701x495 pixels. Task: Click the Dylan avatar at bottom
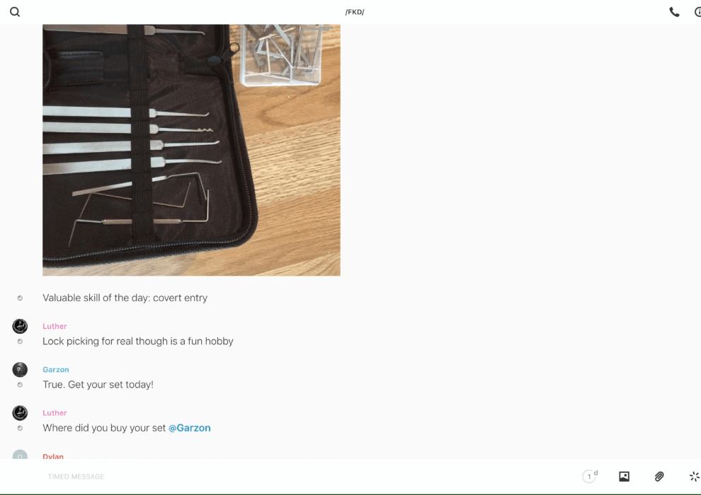tap(20, 455)
